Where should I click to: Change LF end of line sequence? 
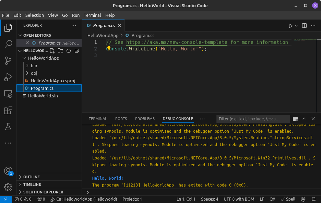[262, 199]
